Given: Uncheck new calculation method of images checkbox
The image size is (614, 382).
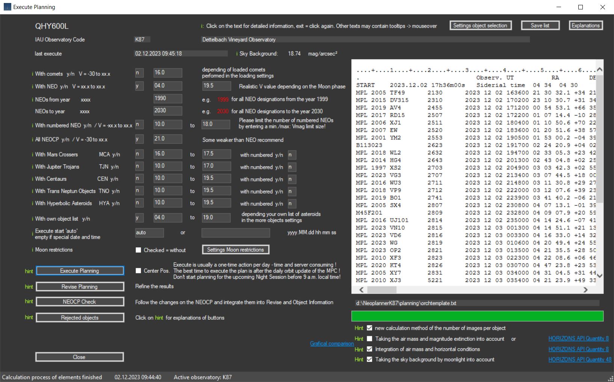Looking at the screenshot, I should click(369, 328).
